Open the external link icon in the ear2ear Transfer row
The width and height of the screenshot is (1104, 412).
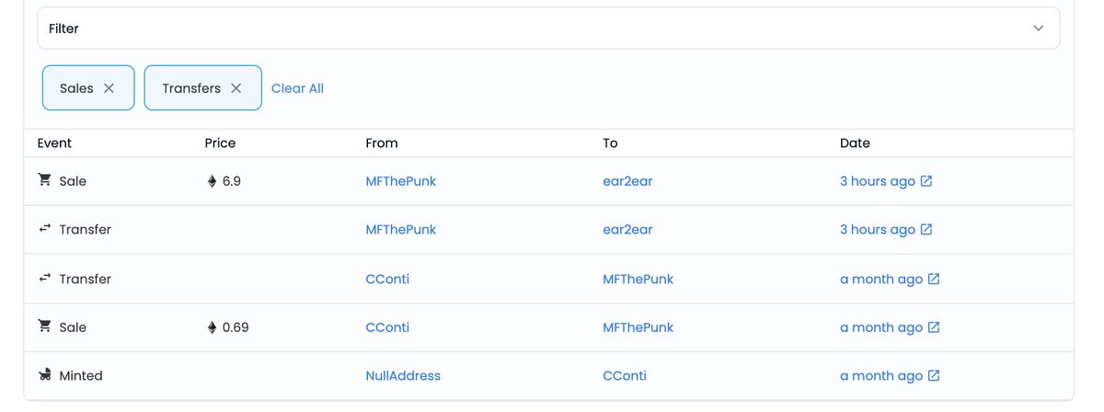click(x=926, y=230)
